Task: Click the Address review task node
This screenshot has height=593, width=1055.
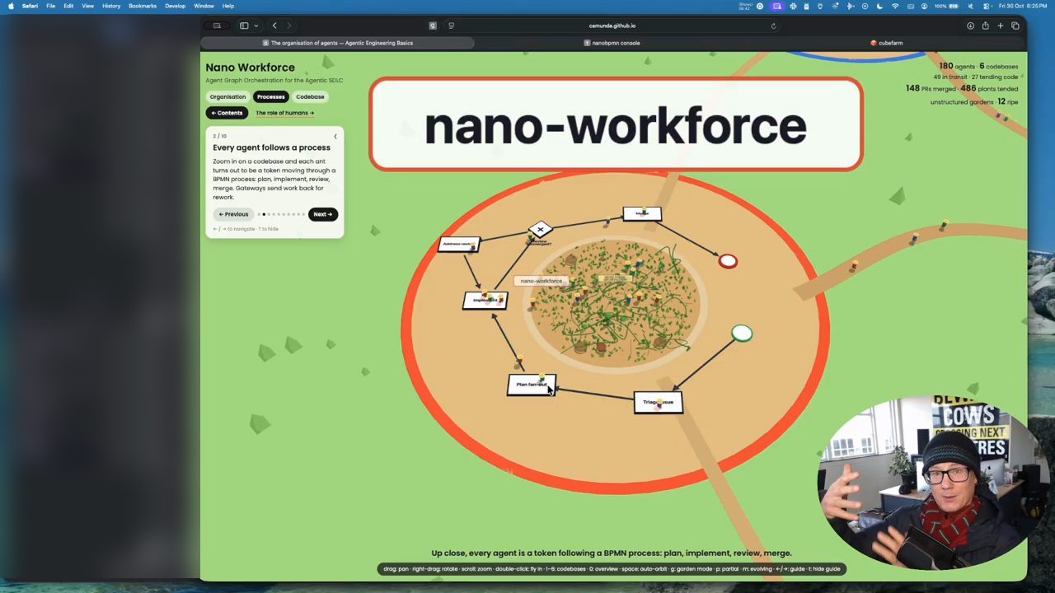Action: point(458,244)
